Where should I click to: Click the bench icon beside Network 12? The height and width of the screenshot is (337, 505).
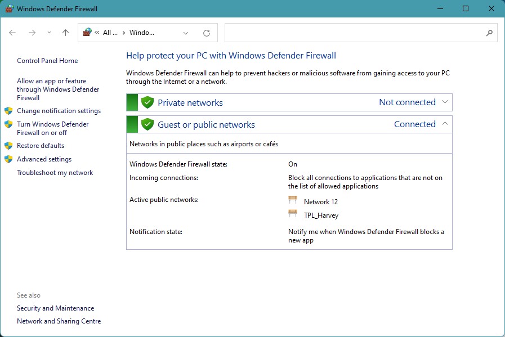pos(293,200)
